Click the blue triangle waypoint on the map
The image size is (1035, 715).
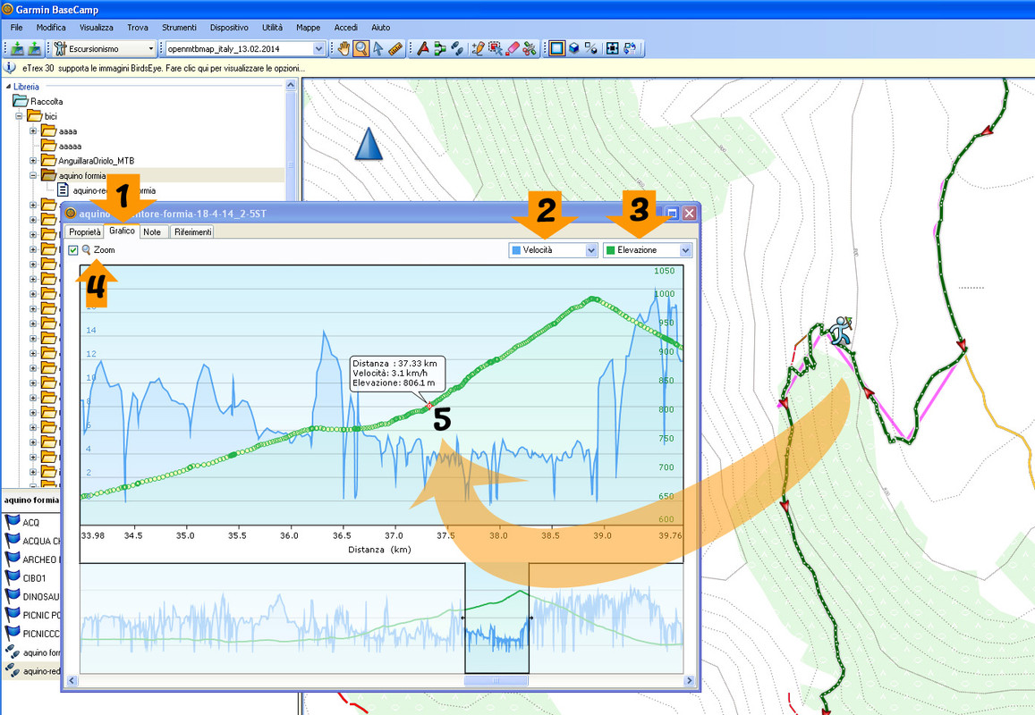369,144
